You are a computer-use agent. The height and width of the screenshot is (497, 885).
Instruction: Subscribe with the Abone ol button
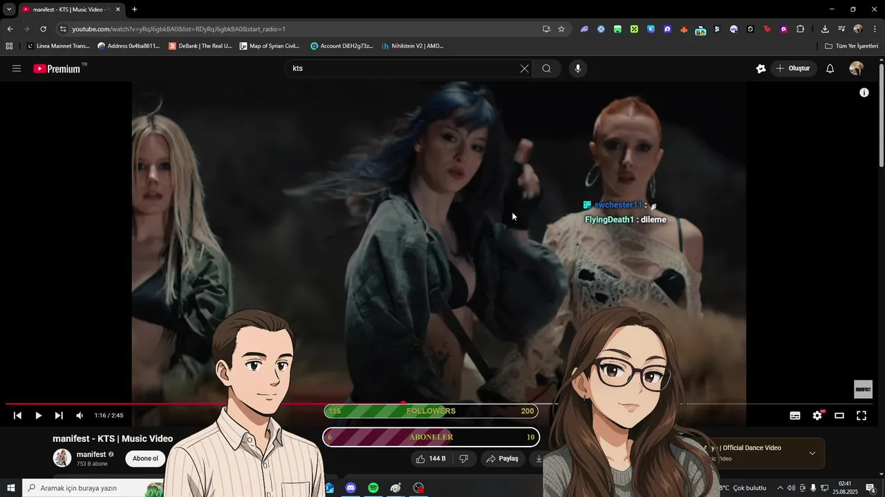145,458
